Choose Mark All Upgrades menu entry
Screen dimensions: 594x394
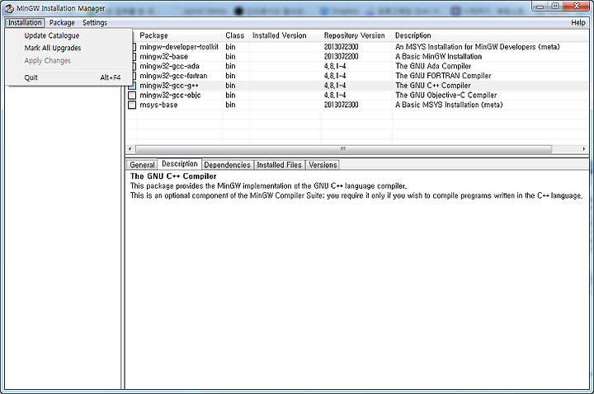tap(53, 48)
